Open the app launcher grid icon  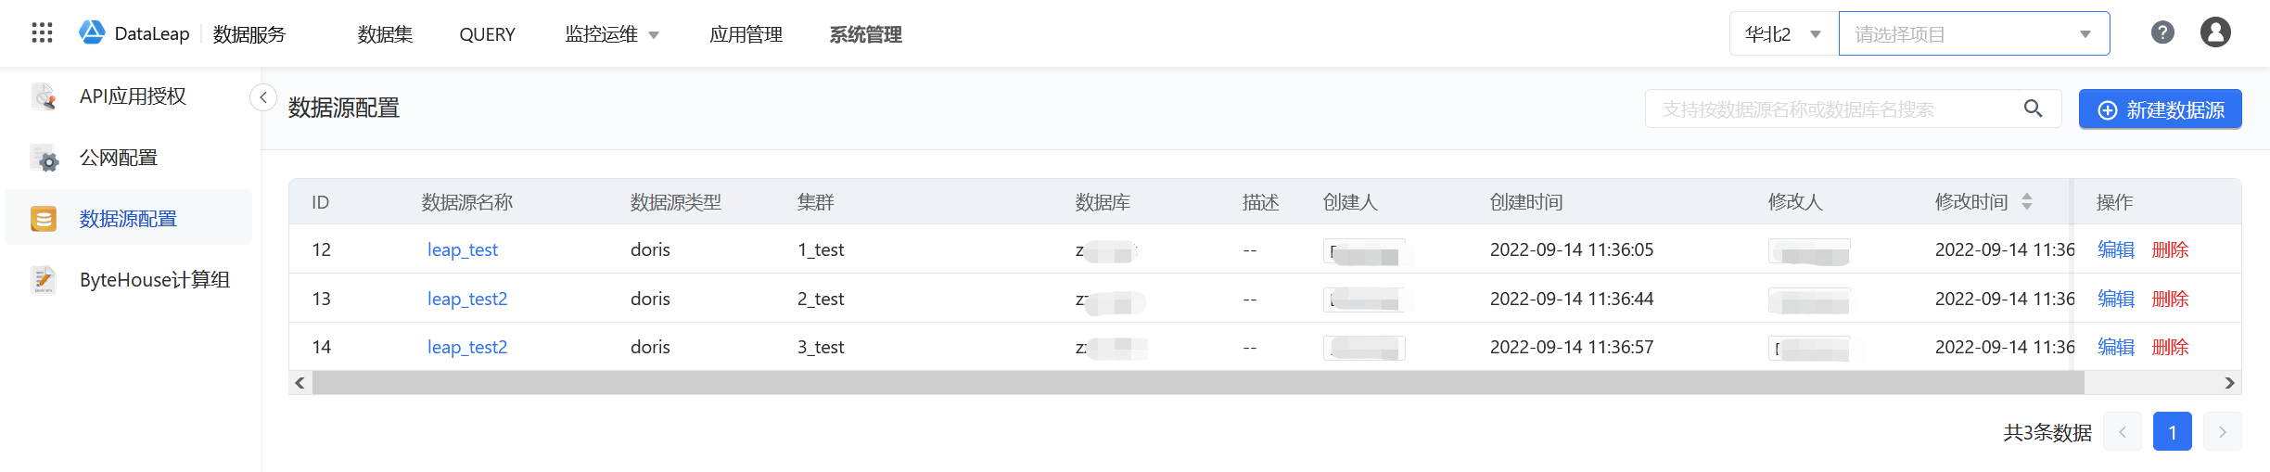point(42,33)
